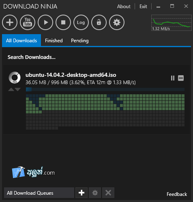Select the ubuntu-14.04.2-desktop-amd64.iso filename
The height and width of the screenshot is (202, 193).
pyautogui.click(x=71, y=75)
